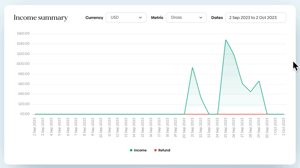The width and height of the screenshot is (300, 168).
Task: Open the Metric Gross dropdown
Action: coord(186,18)
